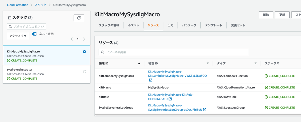The width and height of the screenshot is (301, 122).
Task: Click the 更新 button
Action: coord(282,15)
